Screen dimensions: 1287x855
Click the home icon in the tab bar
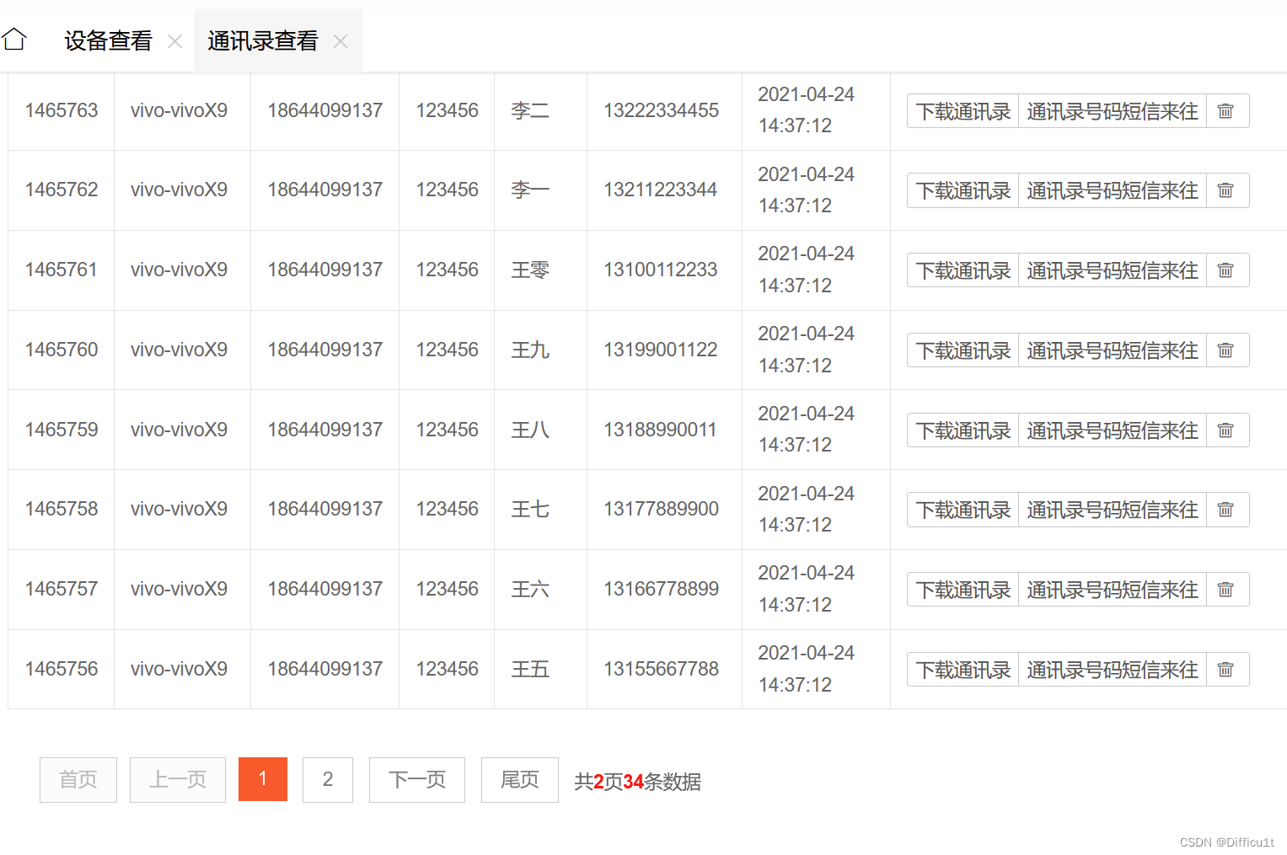14,39
